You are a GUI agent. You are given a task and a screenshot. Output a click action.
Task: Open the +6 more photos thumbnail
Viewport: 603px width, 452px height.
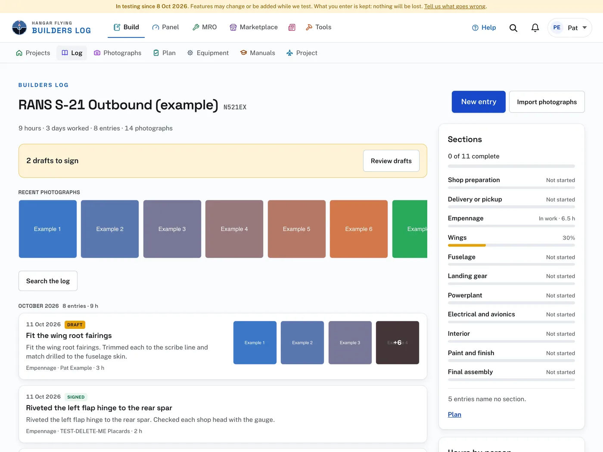click(x=398, y=343)
